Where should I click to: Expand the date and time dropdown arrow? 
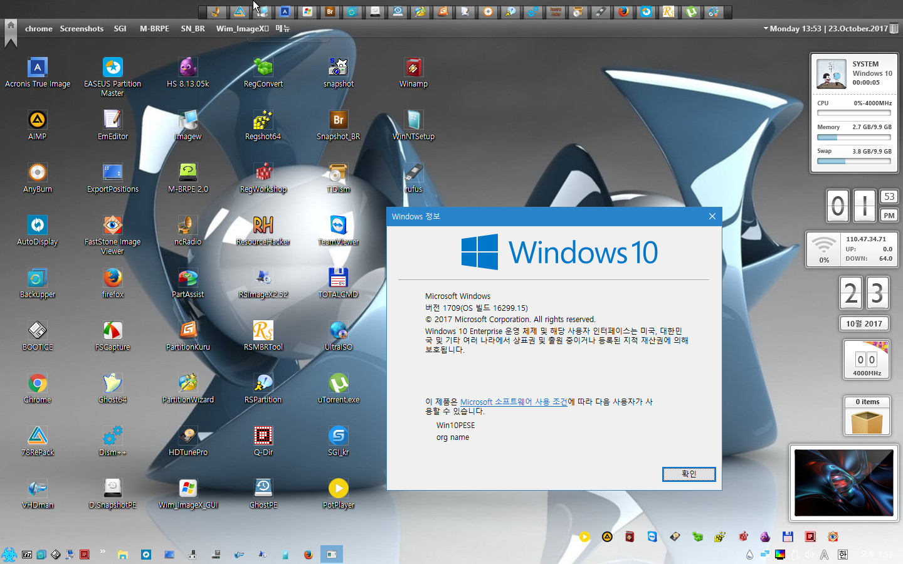pyautogui.click(x=766, y=29)
